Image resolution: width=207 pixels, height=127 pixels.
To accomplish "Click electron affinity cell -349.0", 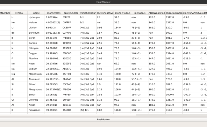I will pyautogui.click(x=191, y=100).
